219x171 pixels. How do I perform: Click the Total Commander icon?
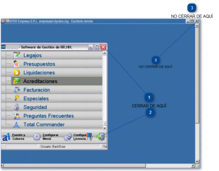pos(16,125)
